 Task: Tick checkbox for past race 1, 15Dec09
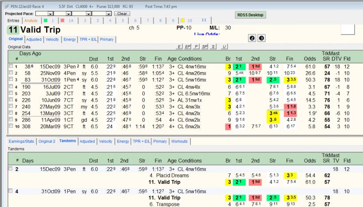tap(11, 66)
